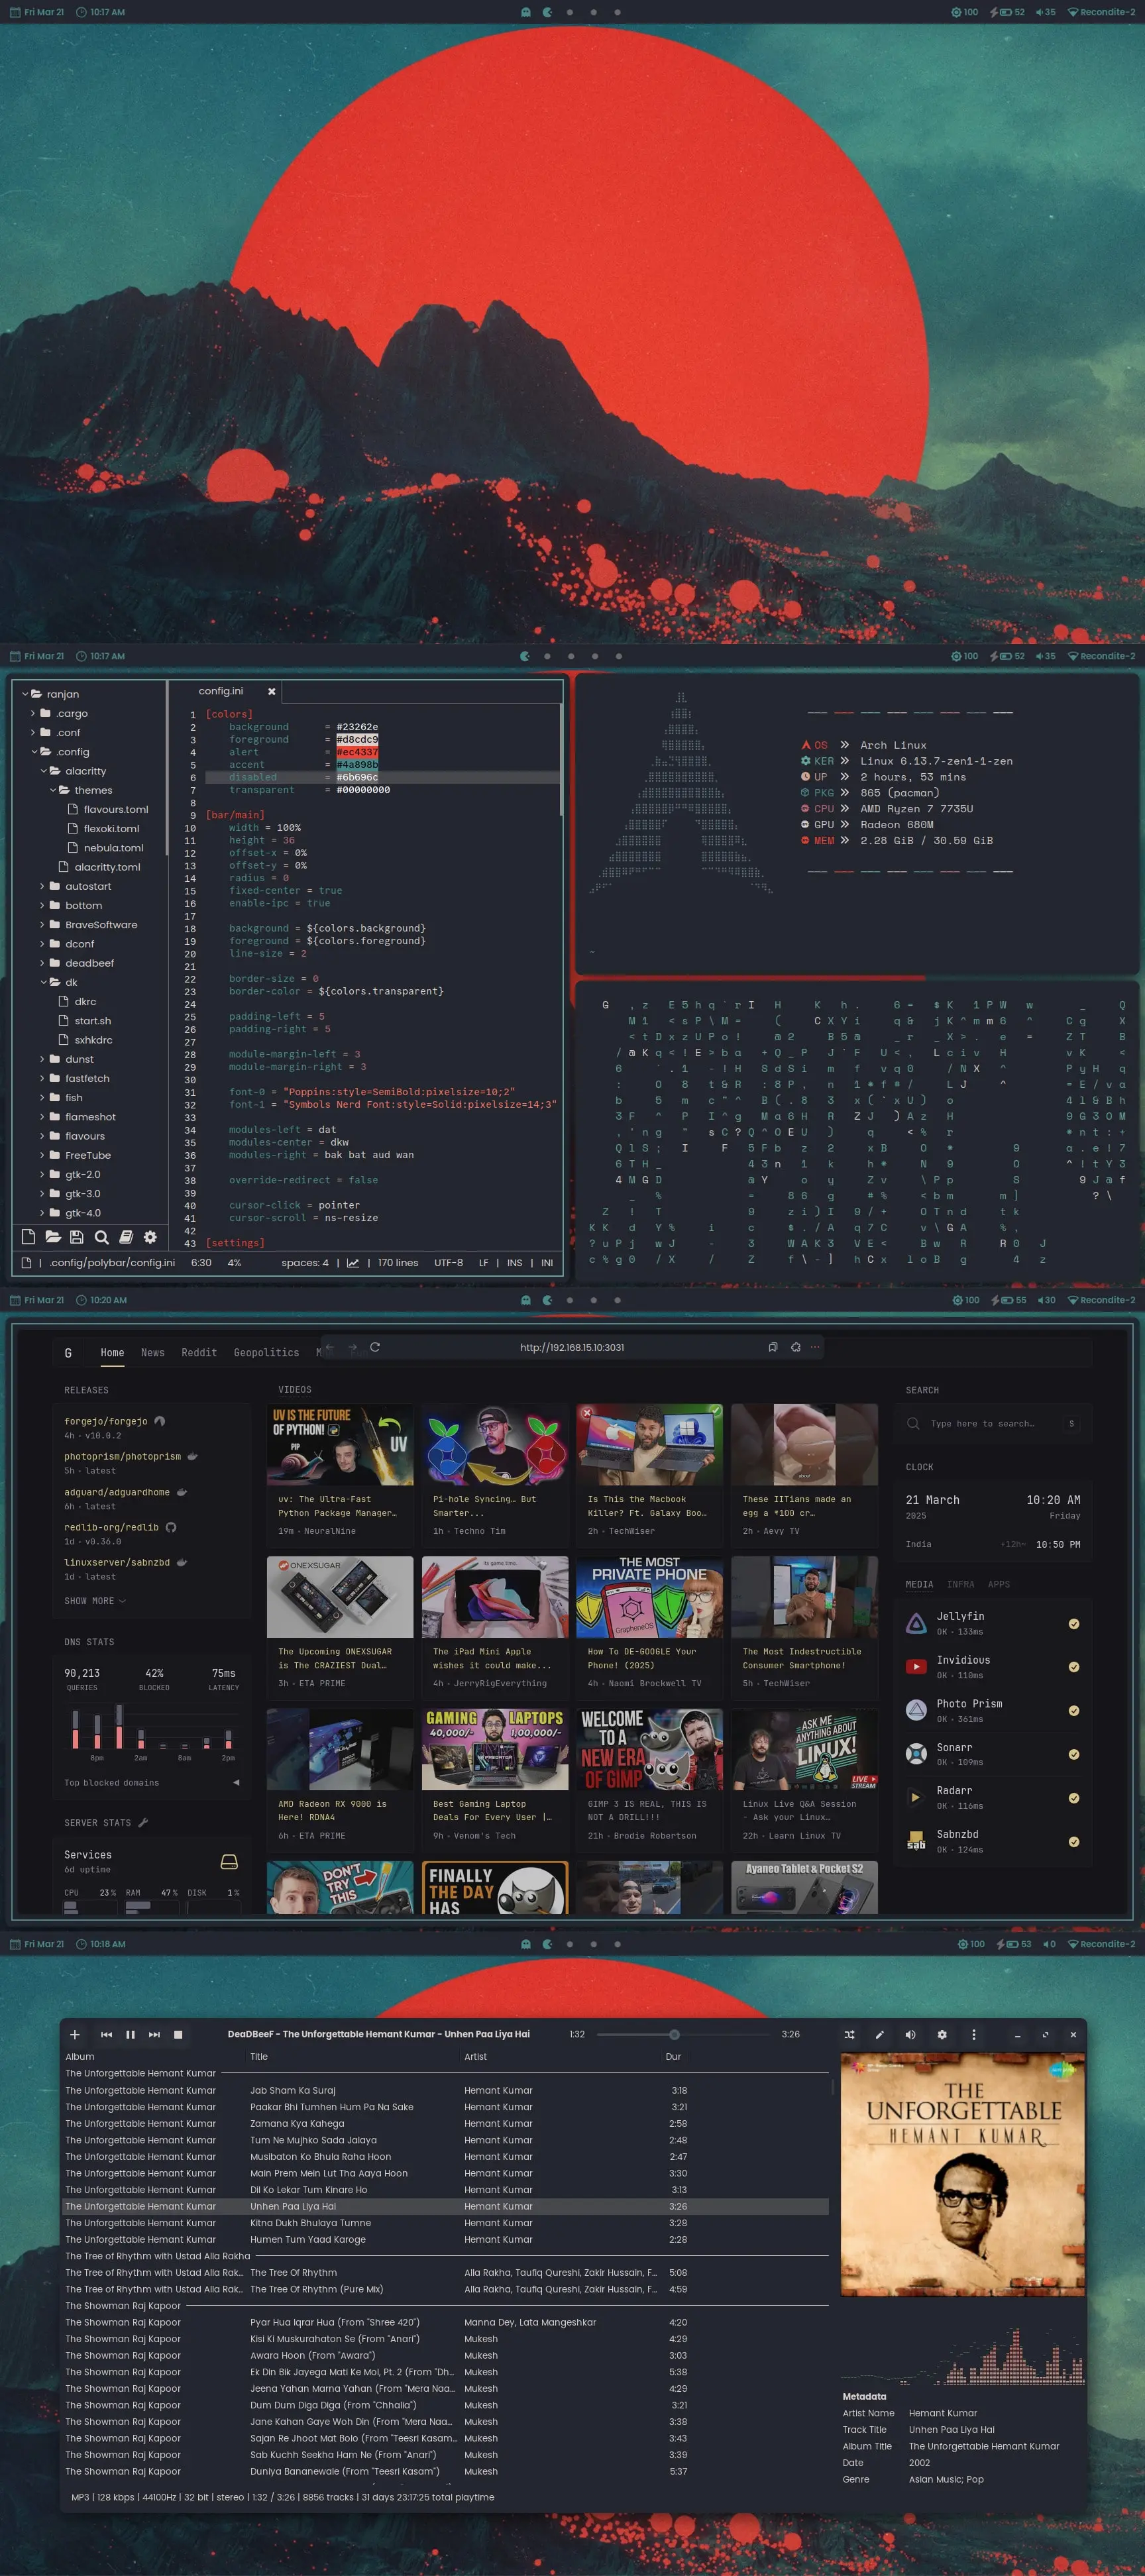Image resolution: width=1145 pixels, height=2576 pixels.
Task: Skip to previous track in music player
Action: [107, 2034]
